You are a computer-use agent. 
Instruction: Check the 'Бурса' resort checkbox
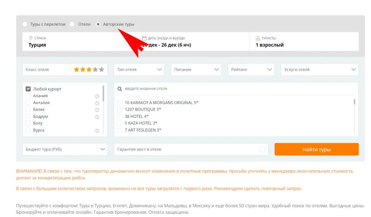click(x=28, y=130)
